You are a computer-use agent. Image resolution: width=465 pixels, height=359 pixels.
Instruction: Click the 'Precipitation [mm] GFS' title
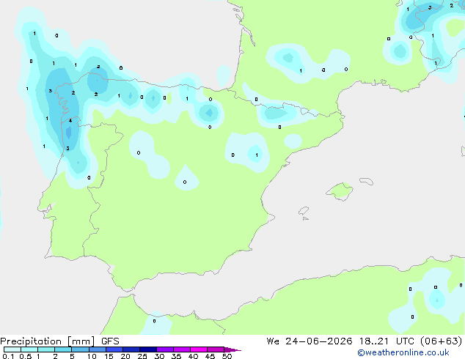59,341
